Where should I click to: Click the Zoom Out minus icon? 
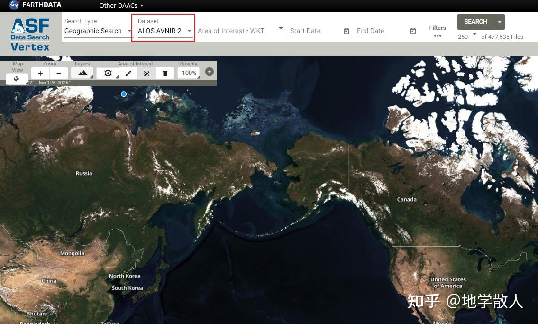(x=59, y=73)
